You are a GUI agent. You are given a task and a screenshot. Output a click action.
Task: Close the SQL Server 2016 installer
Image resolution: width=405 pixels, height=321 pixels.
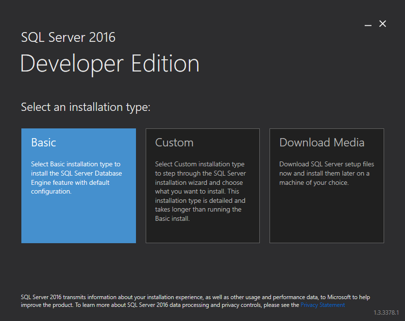click(x=383, y=24)
